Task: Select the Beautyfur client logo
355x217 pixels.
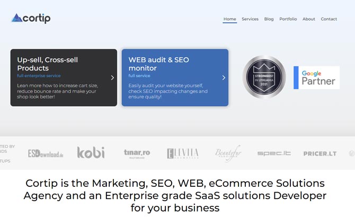Action: (228, 153)
